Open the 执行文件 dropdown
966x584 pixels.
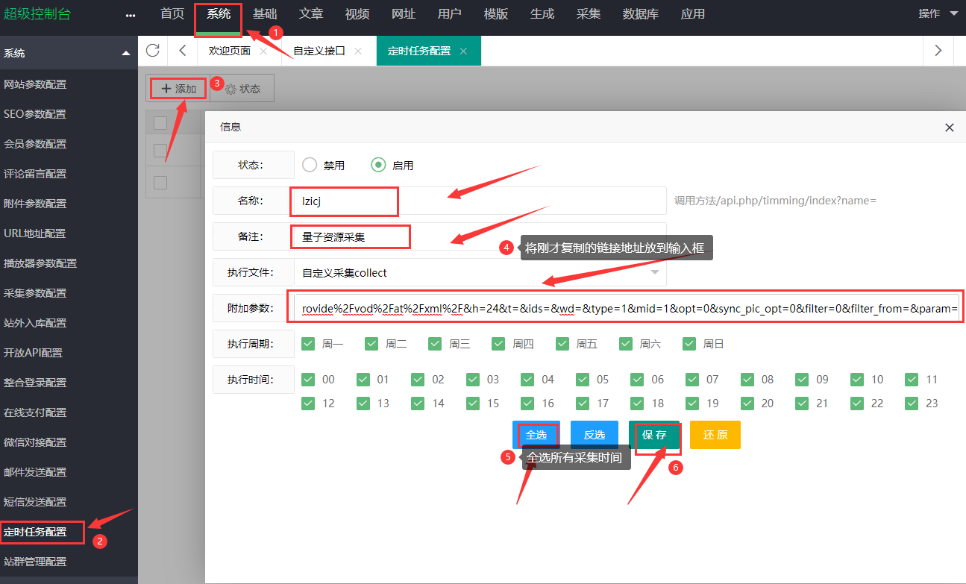(656, 272)
